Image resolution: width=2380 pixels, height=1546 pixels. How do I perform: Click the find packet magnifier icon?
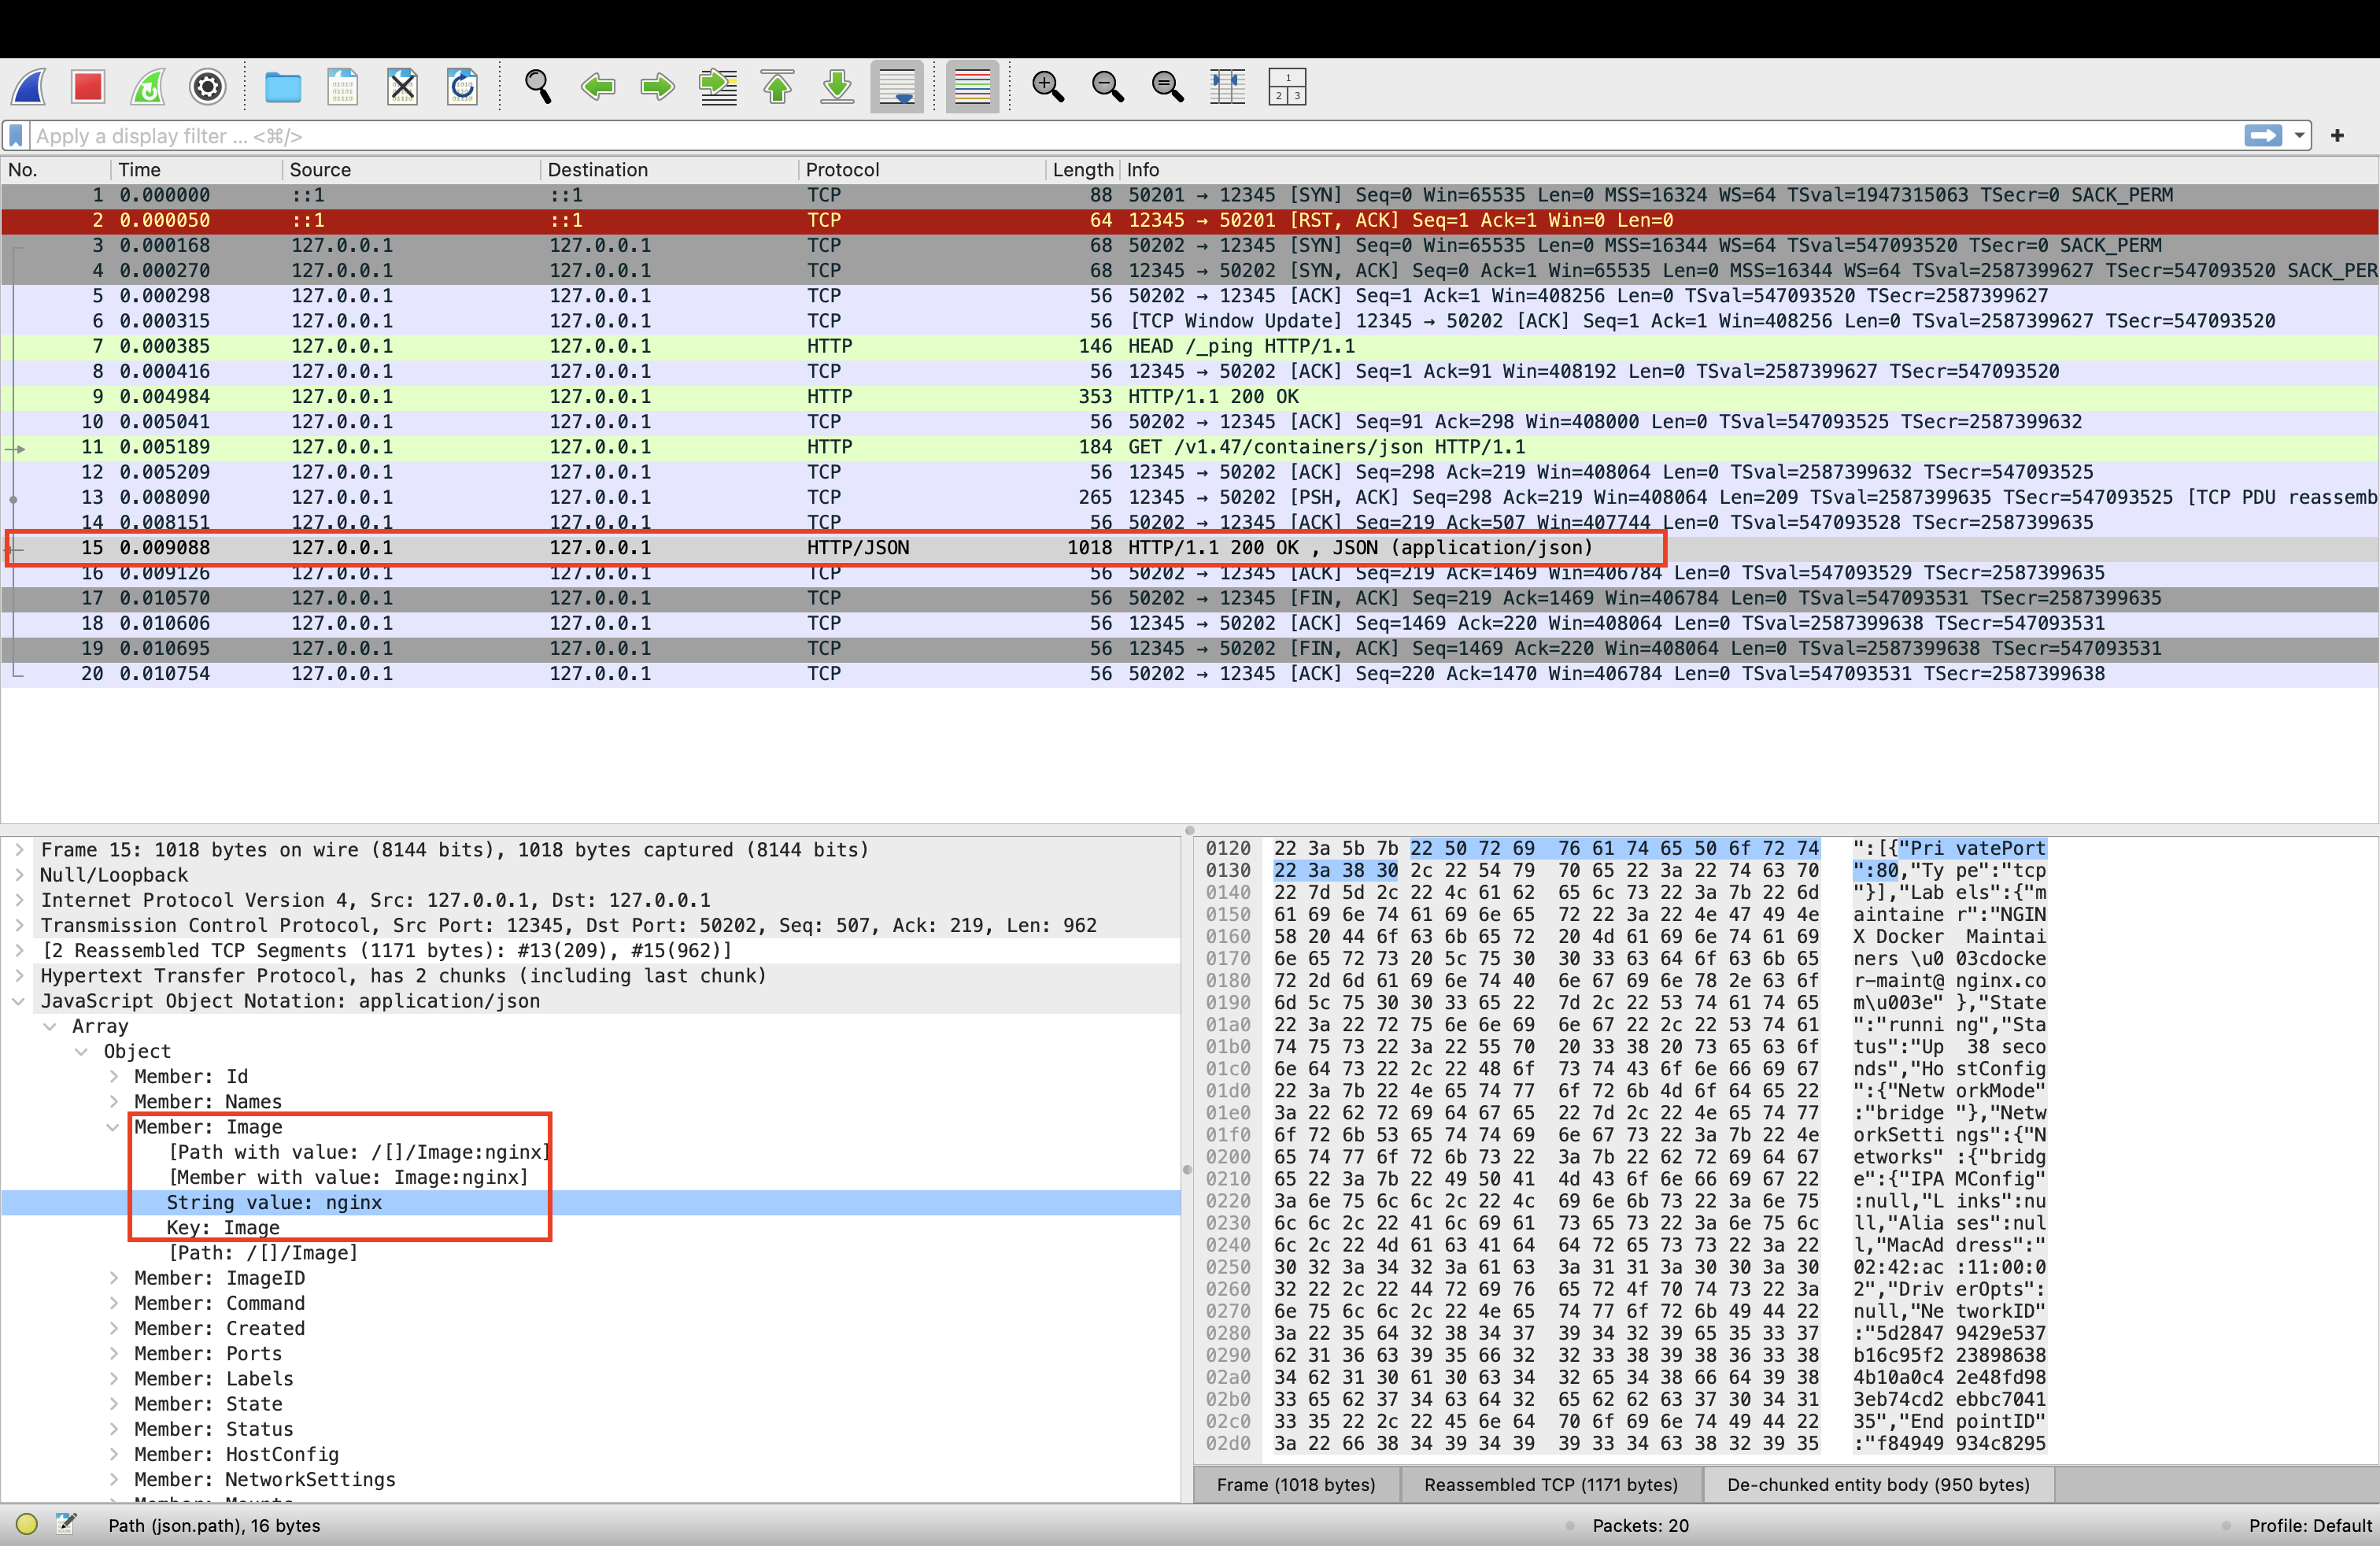click(x=538, y=87)
